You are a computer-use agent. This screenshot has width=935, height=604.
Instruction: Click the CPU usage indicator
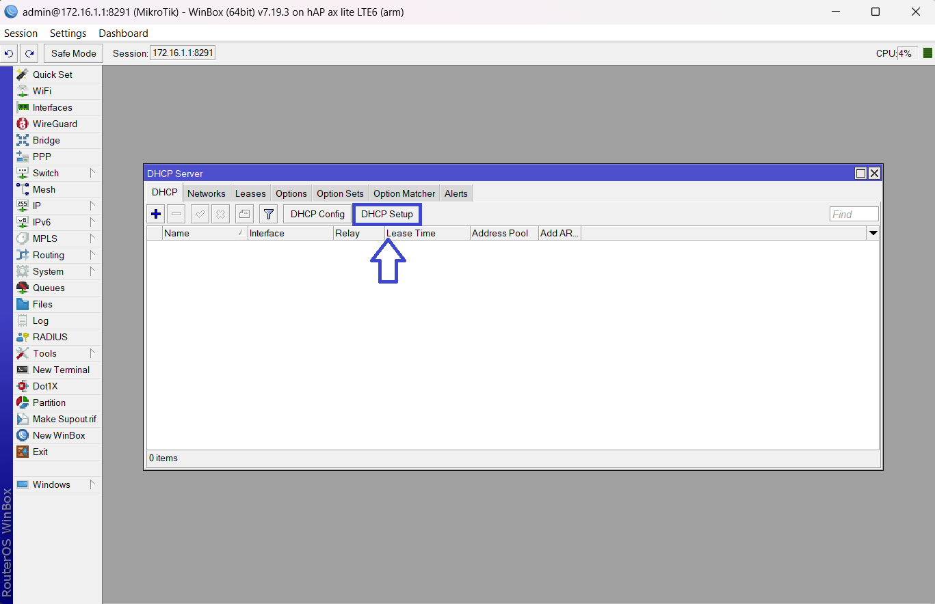[907, 53]
